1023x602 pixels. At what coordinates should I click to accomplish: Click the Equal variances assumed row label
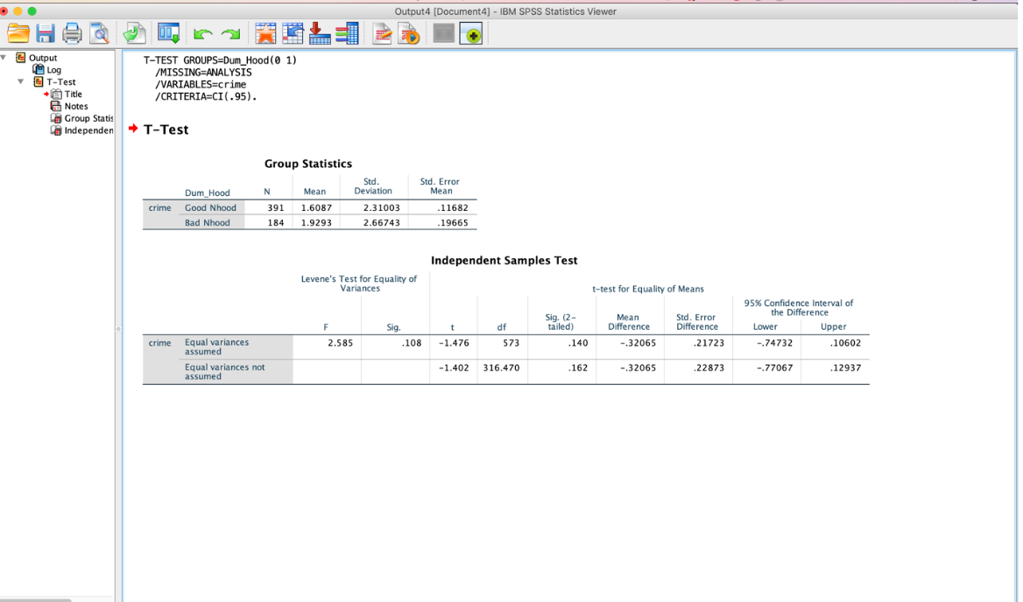click(x=216, y=346)
